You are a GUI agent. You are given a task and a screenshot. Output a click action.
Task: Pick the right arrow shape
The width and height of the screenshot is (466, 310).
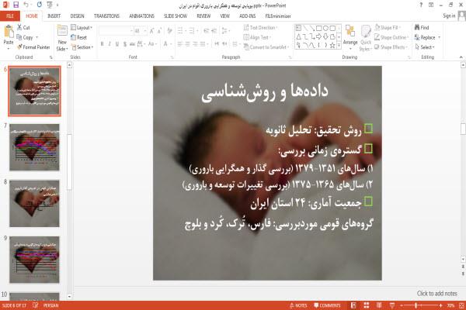coord(319,36)
